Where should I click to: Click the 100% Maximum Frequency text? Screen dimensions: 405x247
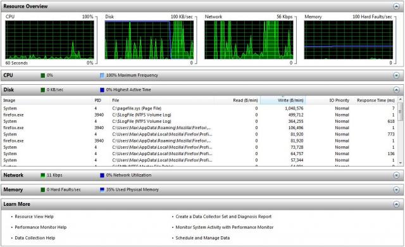coord(132,75)
